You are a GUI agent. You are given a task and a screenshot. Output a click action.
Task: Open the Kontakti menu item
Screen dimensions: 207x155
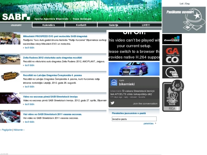pyautogui.click(x=81, y=25)
